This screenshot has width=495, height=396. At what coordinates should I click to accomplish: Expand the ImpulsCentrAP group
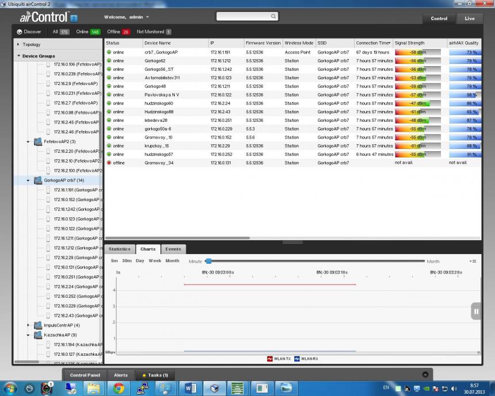[28, 325]
